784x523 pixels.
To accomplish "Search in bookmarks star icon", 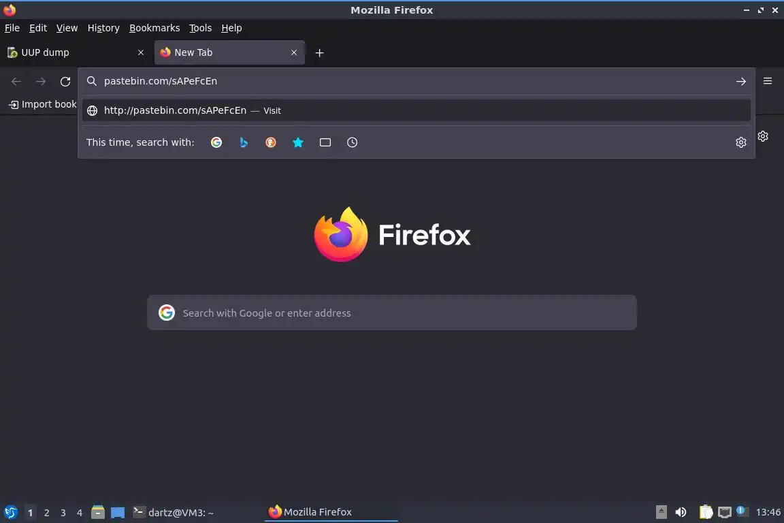I will (298, 142).
